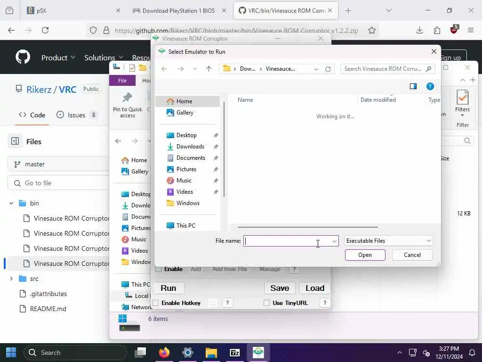Open .gitattributes in GitHub file tree
This screenshot has height=362, width=482.
(x=48, y=294)
